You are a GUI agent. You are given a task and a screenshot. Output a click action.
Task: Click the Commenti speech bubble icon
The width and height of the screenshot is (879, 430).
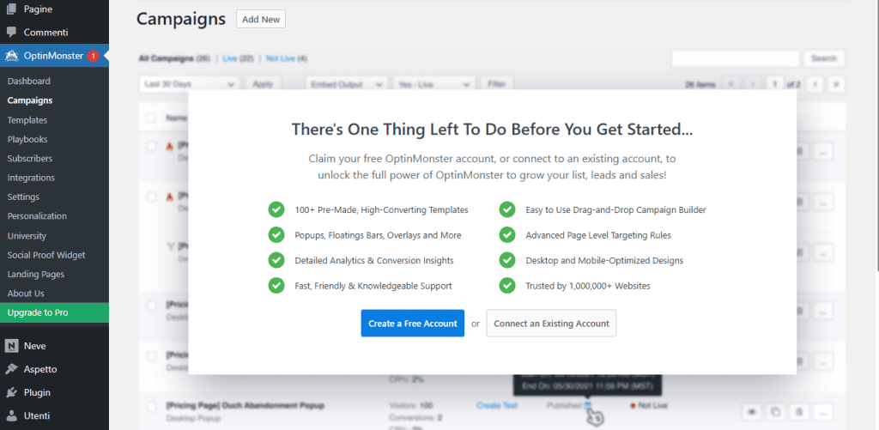(11, 33)
